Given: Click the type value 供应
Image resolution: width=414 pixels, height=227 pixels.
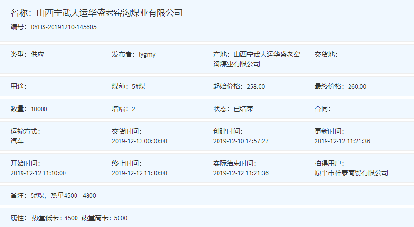Looking at the screenshot, I should pyautogui.click(x=37, y=54).
